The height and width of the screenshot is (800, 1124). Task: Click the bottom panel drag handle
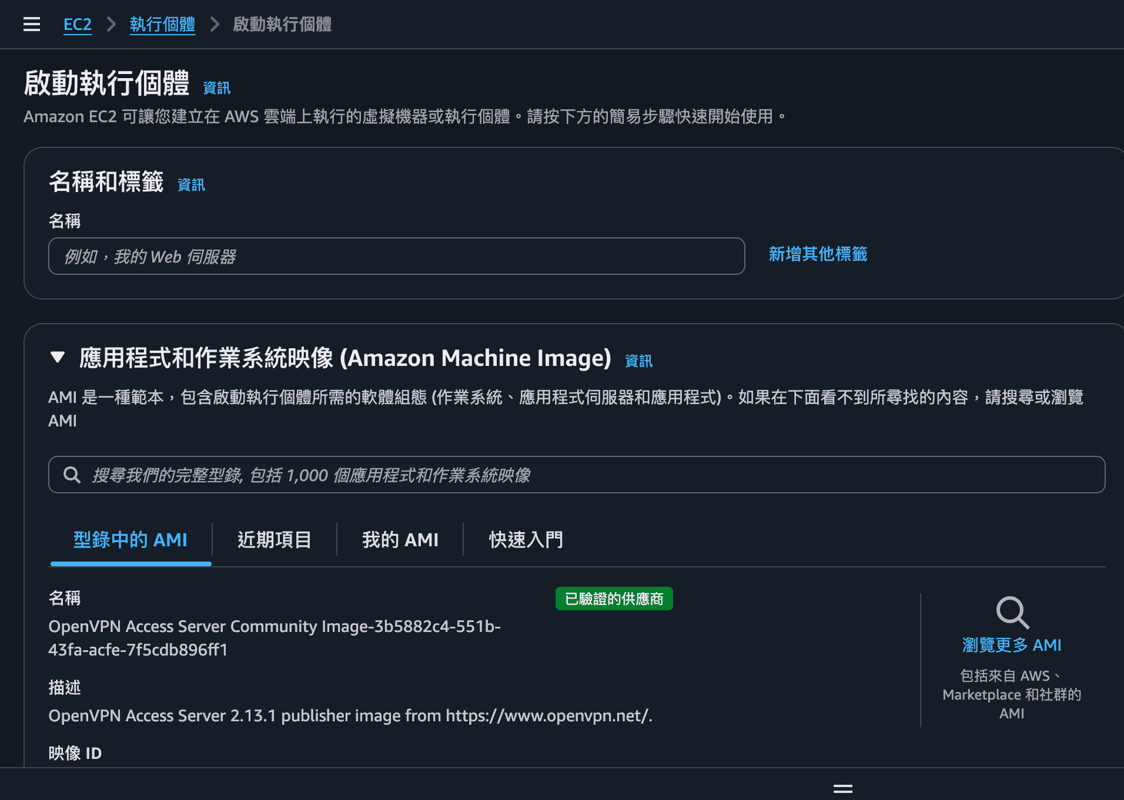tap(842, 789)
